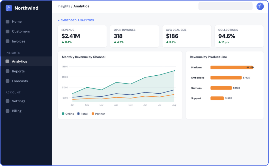Click the Northwind logo icon
This screenshot has height=166, width=269.
(9, 8)
